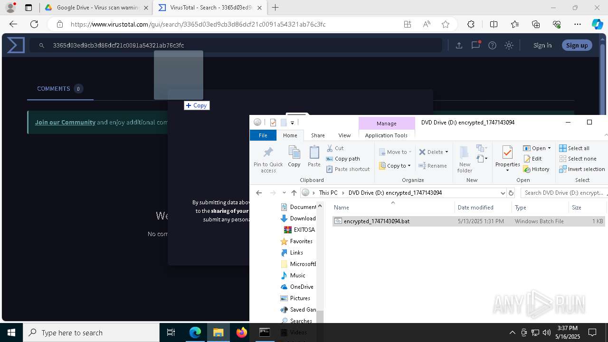
Task: Open Edge tab actions menu icon
Action: pyautogui.click(x=28, y=8)
